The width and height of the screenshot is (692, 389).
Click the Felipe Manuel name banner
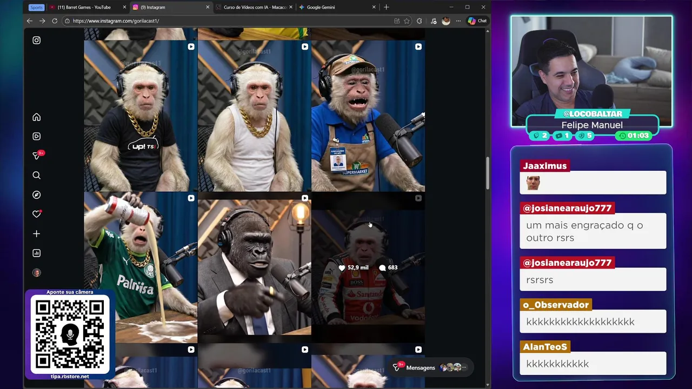click(592, 125)
